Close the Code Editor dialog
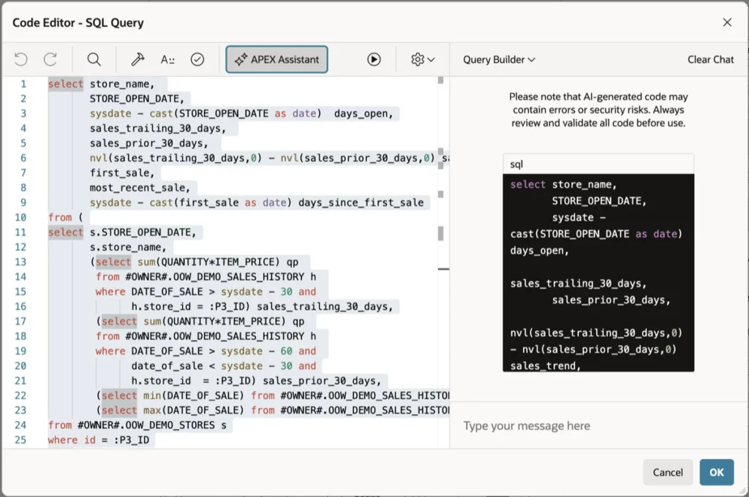The image size is (749, 497). tap(727, 23)
